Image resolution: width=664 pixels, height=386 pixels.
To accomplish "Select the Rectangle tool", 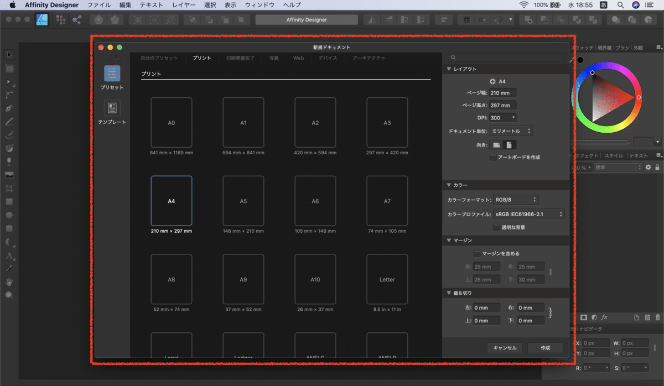I will [x=9, y=202].
